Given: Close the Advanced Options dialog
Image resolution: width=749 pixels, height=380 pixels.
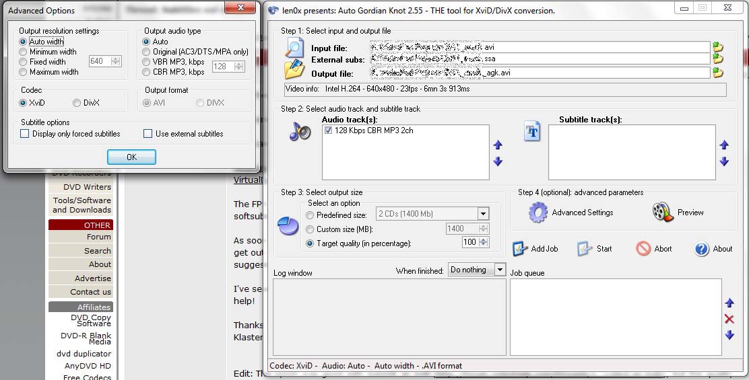Looking at the screenshot, I should 240,7.
